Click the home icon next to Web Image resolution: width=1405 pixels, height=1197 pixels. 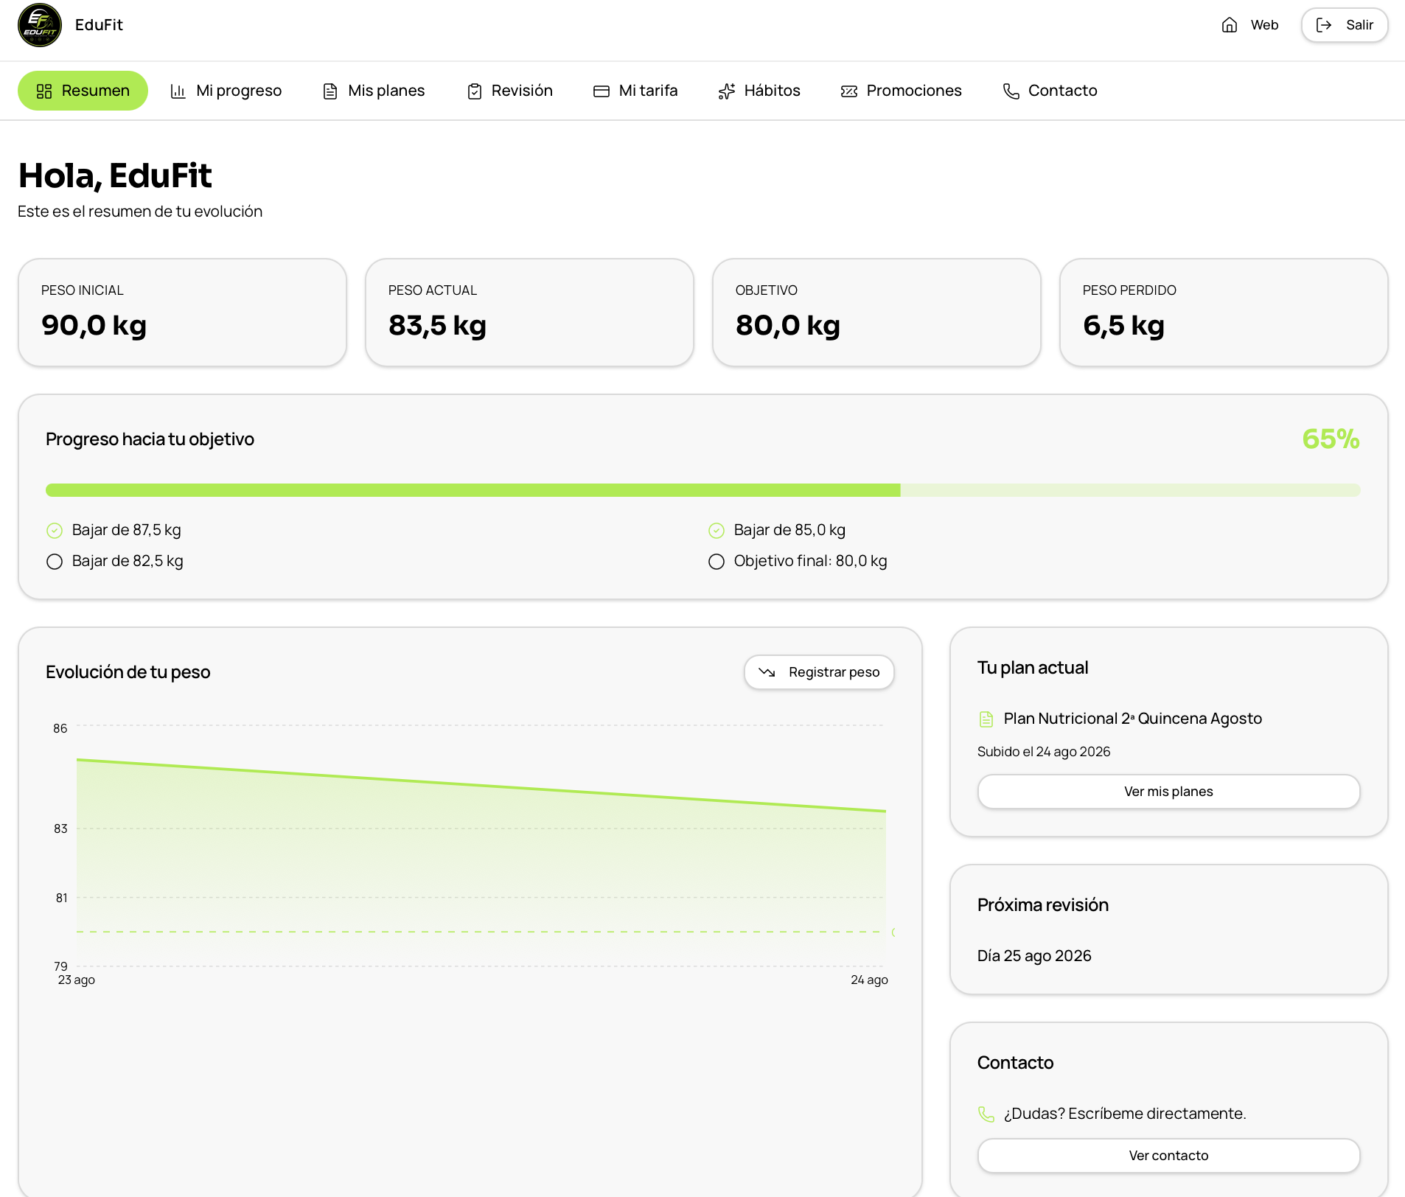click(x=1229, y=25)
